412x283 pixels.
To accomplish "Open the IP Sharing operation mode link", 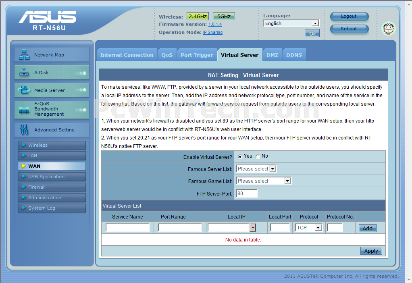I will tap(213, 32).
